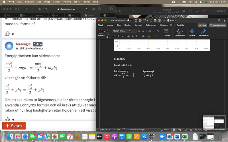Enable Fokus mode in the status bar

[x=165, y=130]
